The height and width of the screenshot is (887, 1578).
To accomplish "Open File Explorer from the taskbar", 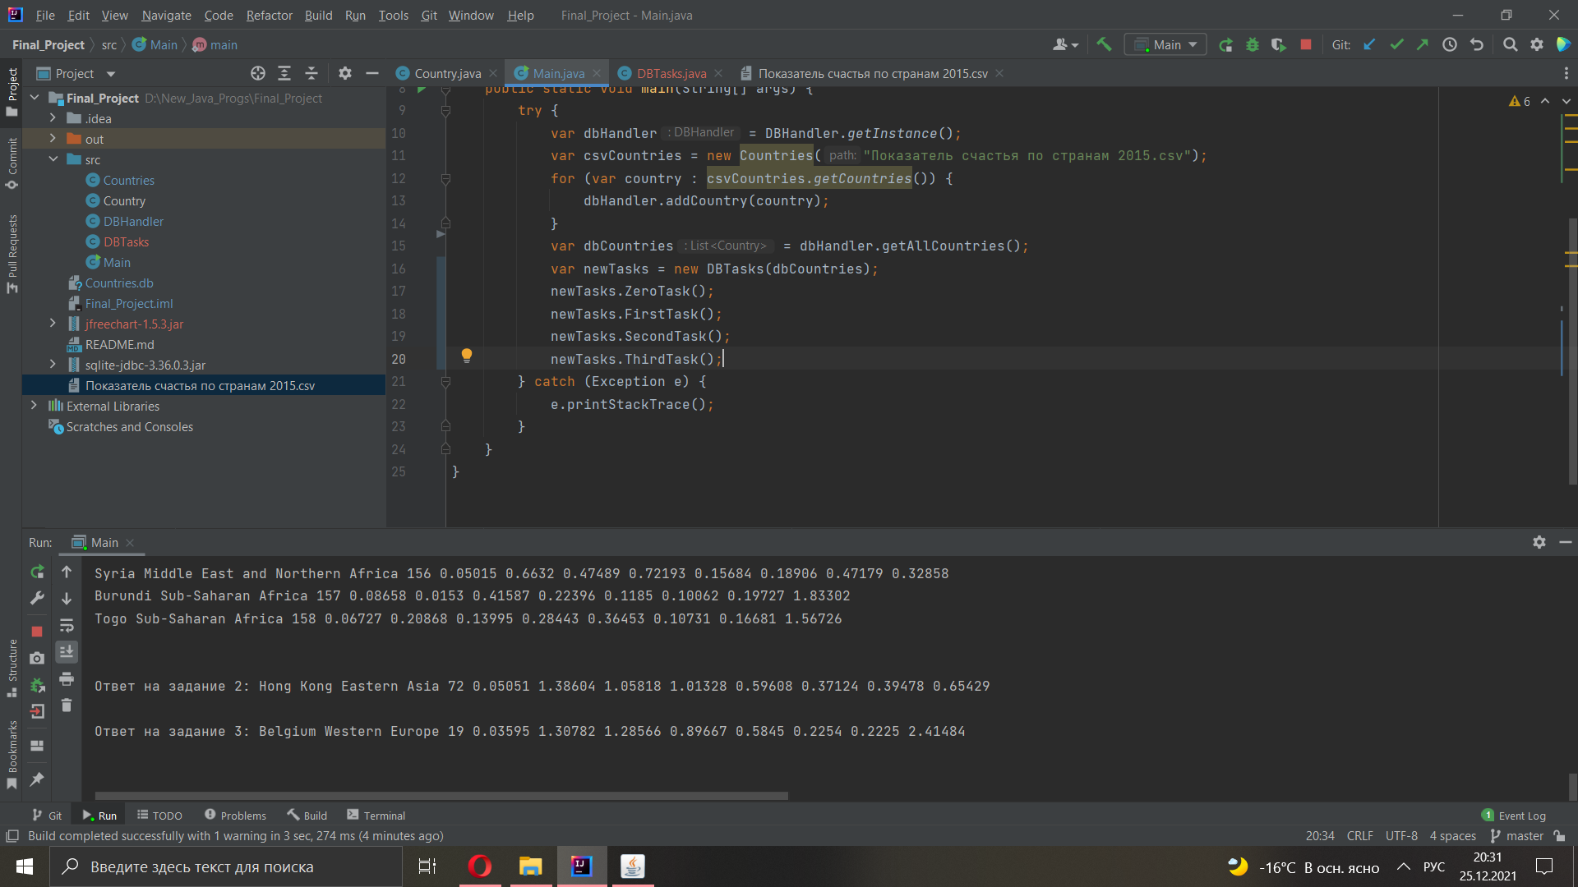I will pyautogui.click(x=531, y=866).
